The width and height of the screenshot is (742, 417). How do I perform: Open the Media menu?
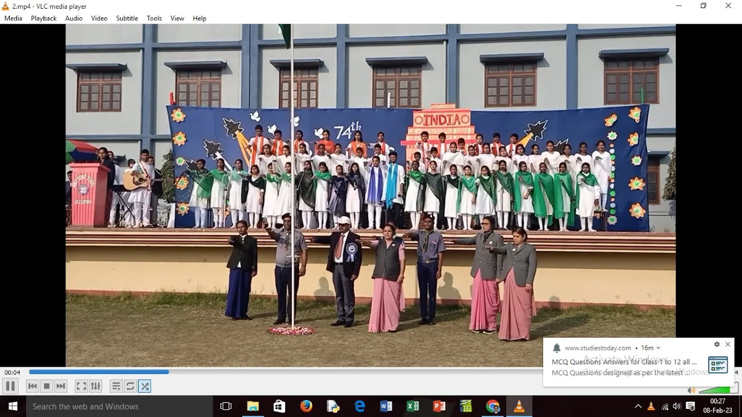coord(13,19)
